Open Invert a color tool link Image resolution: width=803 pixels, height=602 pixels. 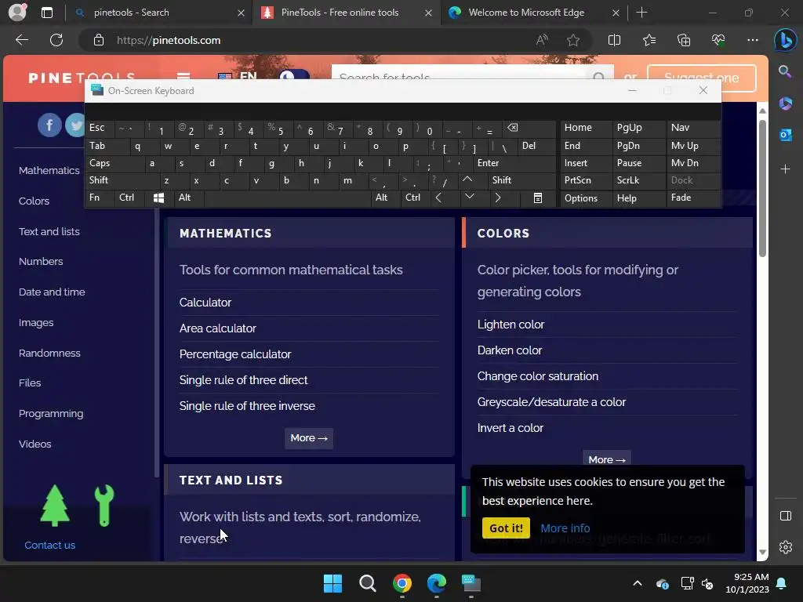pos(510,428)
